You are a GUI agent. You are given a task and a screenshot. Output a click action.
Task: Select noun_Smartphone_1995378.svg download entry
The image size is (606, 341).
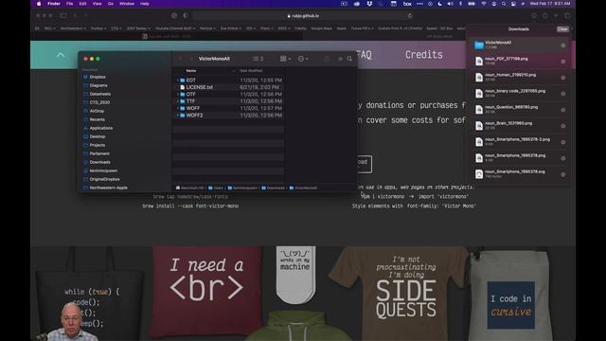[x=519, y=174]
